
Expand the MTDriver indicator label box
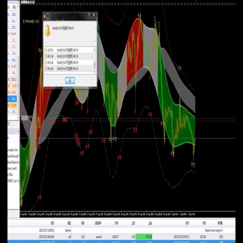click(24, 21)
